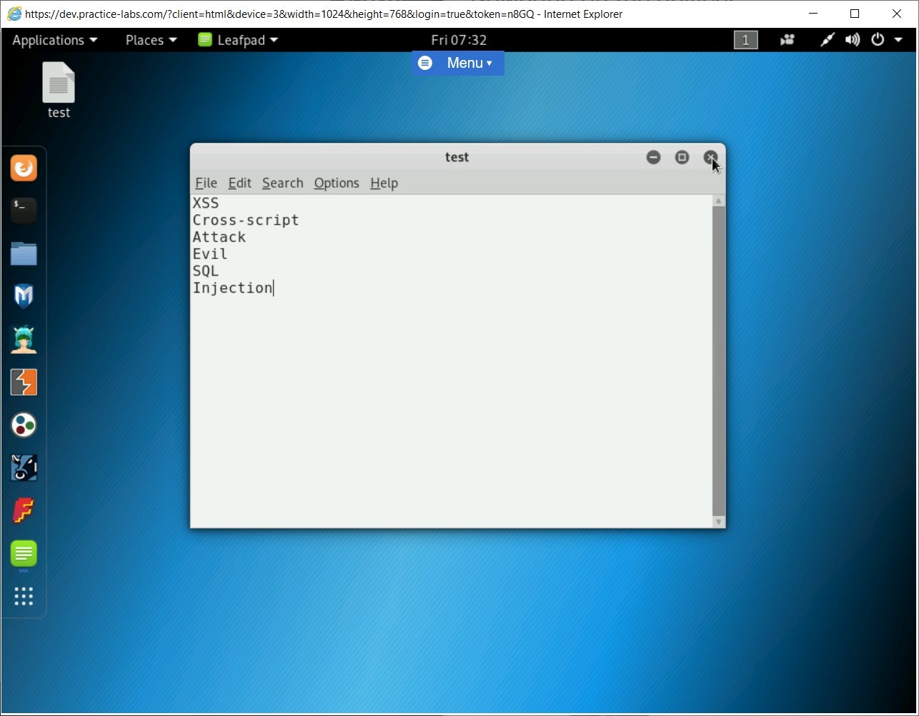Launch Firefox from the dock
The height and width of the screenshot is (716, 919).
click(24, 168)
